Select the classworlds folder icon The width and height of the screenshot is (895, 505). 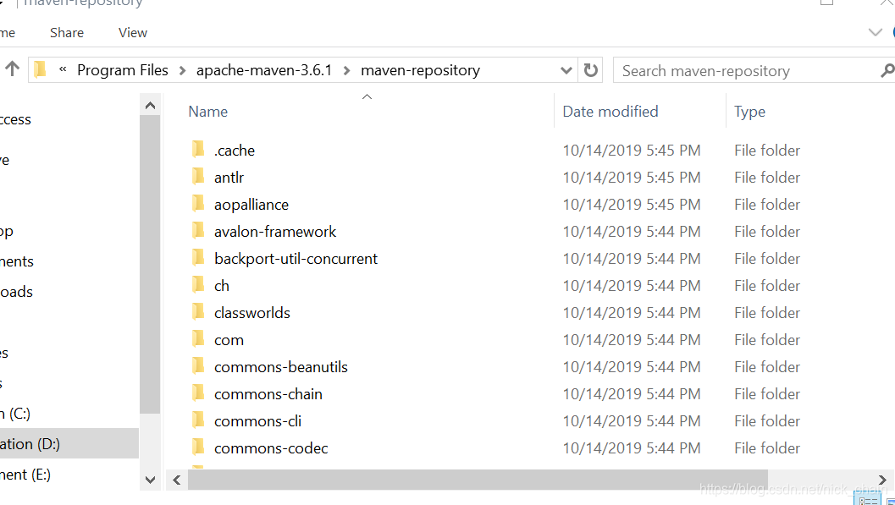click(198, 312)
